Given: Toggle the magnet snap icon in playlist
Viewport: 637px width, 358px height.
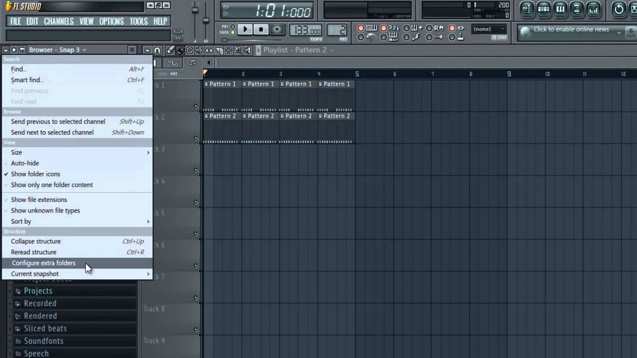Looking at the screenshot, I should point(157,50).
